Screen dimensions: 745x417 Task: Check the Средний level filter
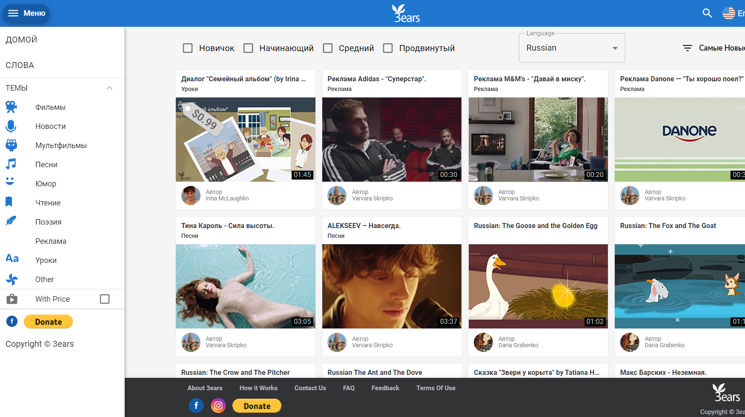point(328,48)
